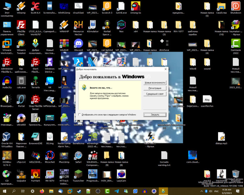Launch Oracle VM VirtualBox icon
Image resolution: width=244 pixels, height=195 pixels.
tap(7, 140)
